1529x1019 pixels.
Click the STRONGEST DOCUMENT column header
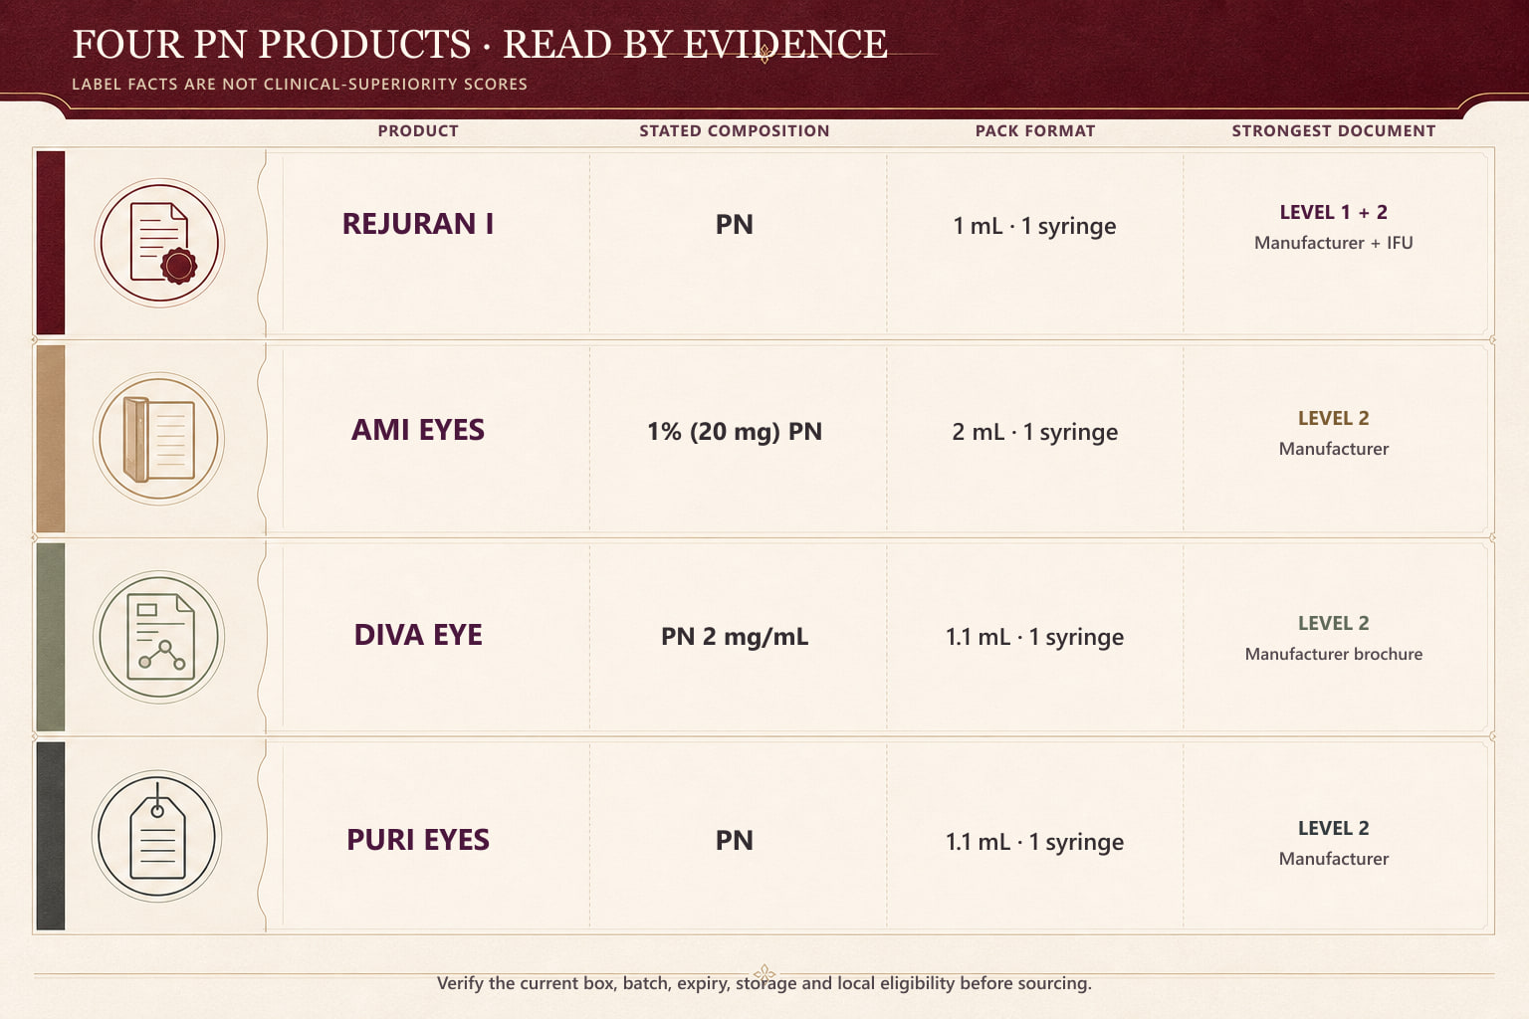1334,130
